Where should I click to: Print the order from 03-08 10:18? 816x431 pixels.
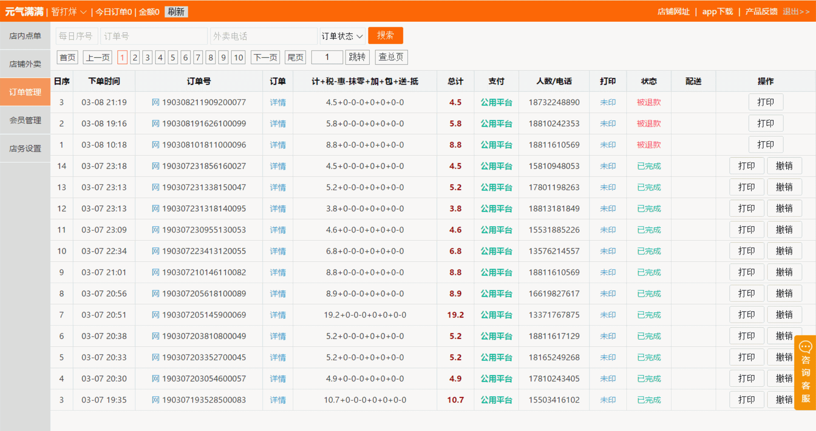pos(765,145)
